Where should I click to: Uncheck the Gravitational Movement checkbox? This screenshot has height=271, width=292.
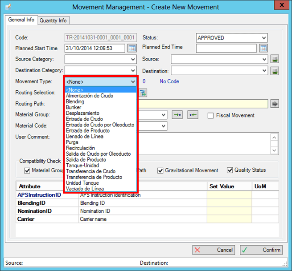click(x=160, y=170)
